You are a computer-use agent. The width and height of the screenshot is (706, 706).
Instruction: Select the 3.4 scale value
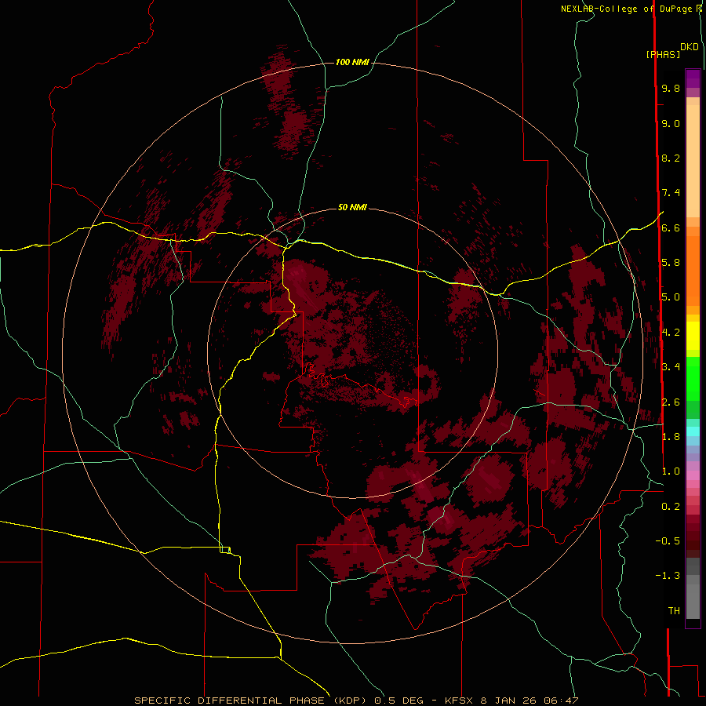(671, 367)
